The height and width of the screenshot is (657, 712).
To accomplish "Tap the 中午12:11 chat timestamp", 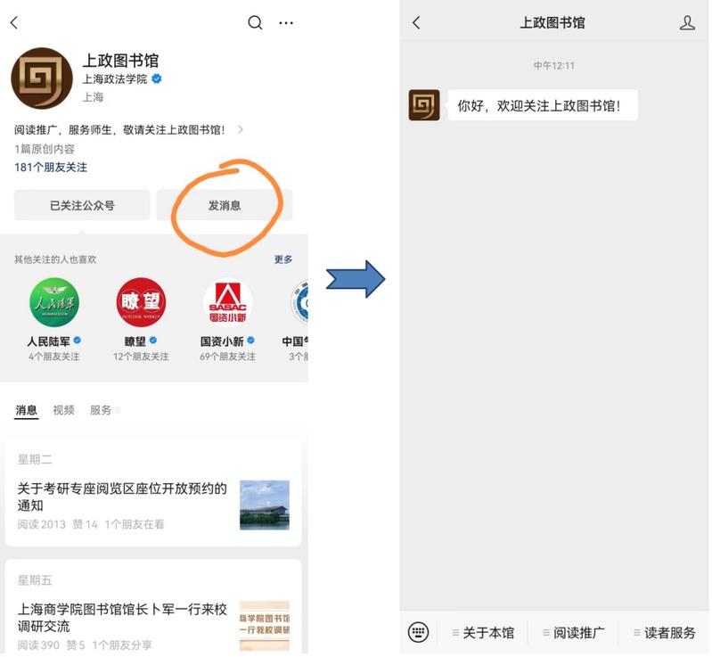I will (x=554, y=65).
